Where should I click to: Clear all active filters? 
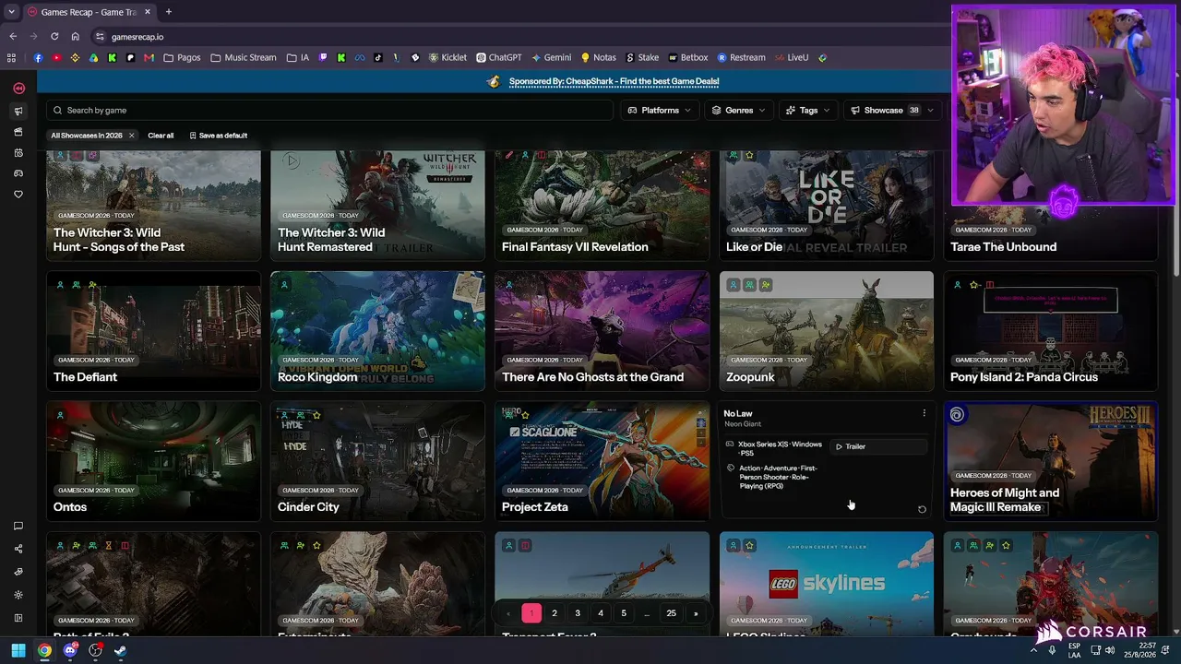[161, 136]
